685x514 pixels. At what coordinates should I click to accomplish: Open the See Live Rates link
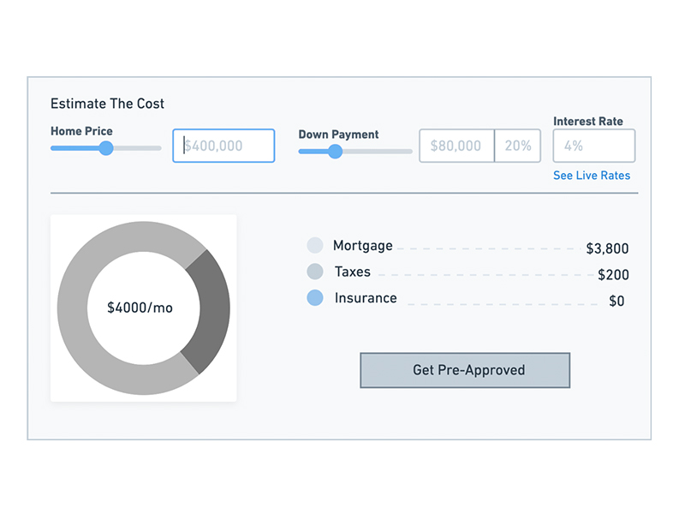click(592, 176)
